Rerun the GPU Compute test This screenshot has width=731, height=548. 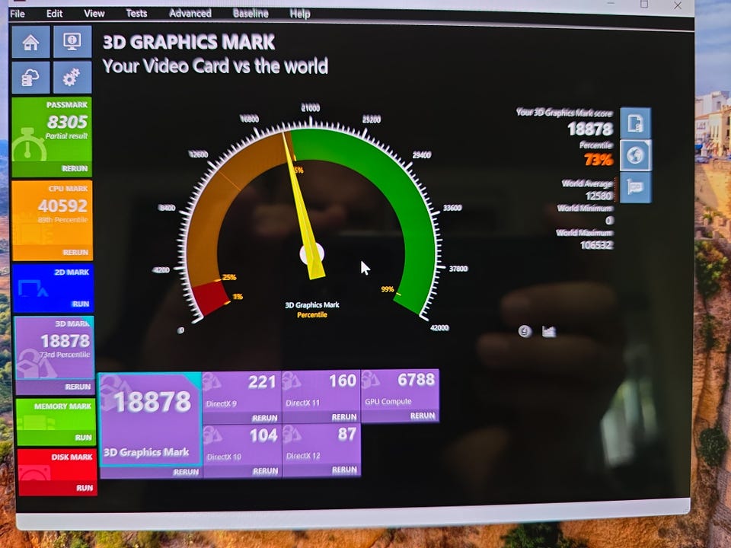tap(423, 416)
